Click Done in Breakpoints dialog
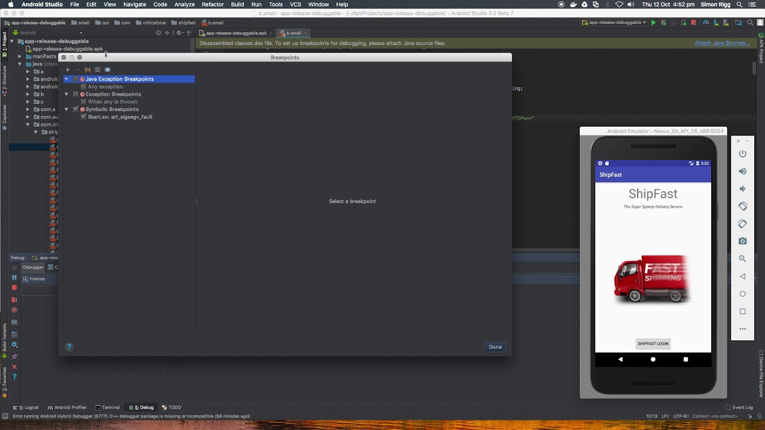 (495, 347)
